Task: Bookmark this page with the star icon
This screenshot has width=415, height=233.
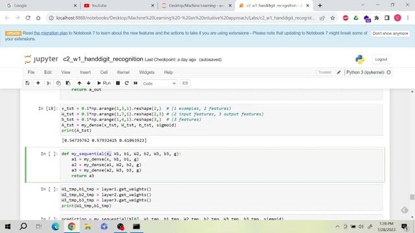Action: point(333,18)
